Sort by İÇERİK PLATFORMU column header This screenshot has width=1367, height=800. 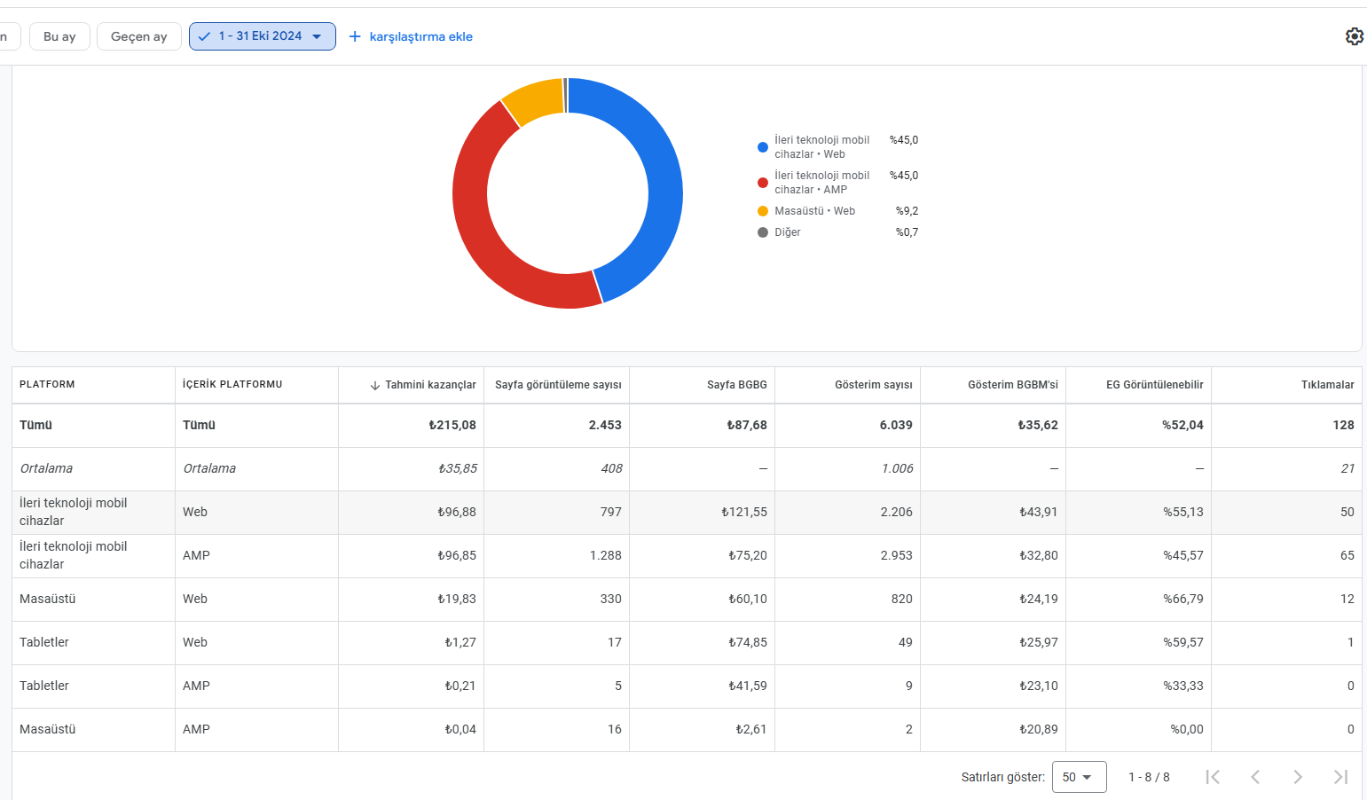tap(232, 384)
